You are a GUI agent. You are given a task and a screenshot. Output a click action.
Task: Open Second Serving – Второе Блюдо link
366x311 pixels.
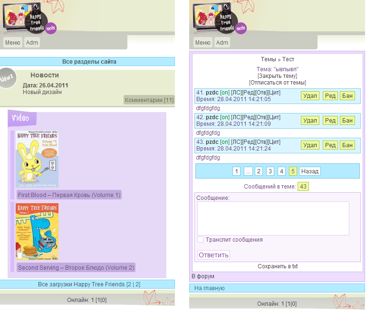point(76,267)
